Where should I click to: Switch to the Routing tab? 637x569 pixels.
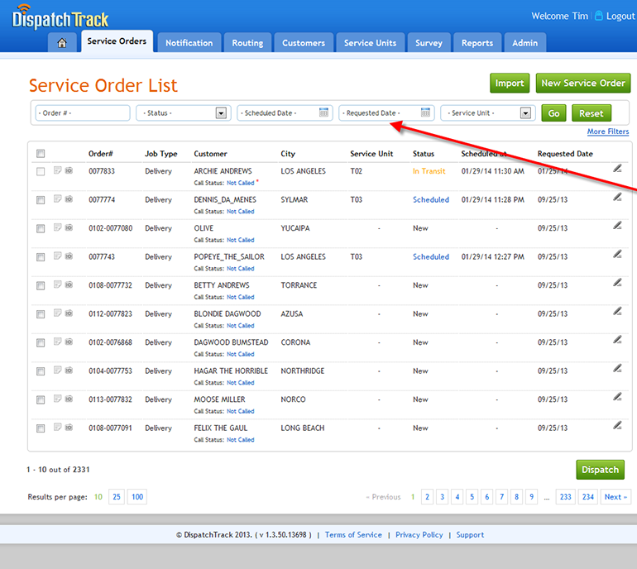[247, 43]
